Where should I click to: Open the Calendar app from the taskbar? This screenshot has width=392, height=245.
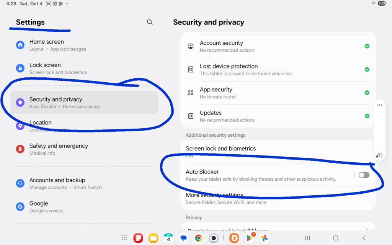[168, 238]
